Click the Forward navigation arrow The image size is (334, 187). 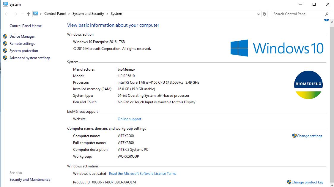[15, 14]
